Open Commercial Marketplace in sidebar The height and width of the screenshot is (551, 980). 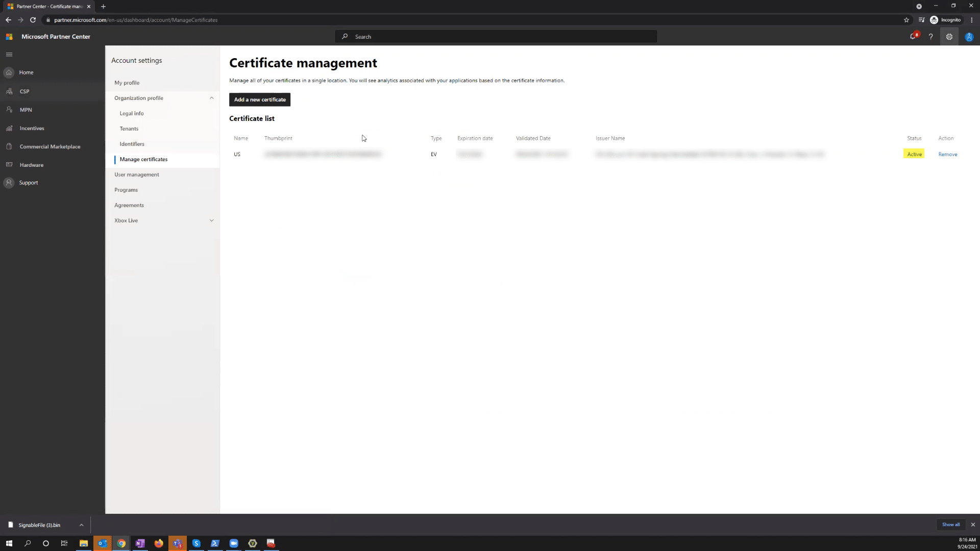(x=50, y=146)
